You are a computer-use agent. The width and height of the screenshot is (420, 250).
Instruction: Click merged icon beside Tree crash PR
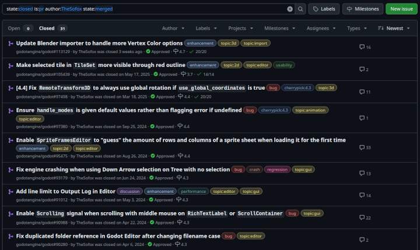(x=10, y=170)
